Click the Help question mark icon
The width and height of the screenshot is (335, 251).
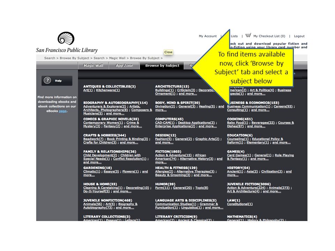47,81
